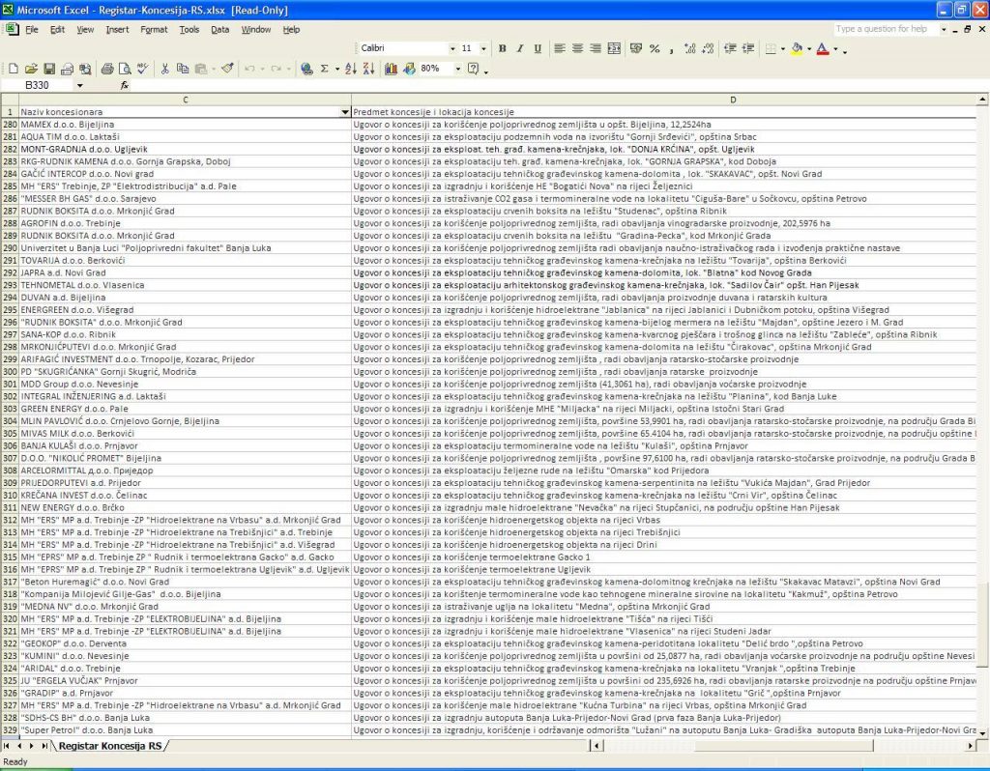Select row 300 header
The height and width of the screenshot is (771, 990).
coord(10,372)
